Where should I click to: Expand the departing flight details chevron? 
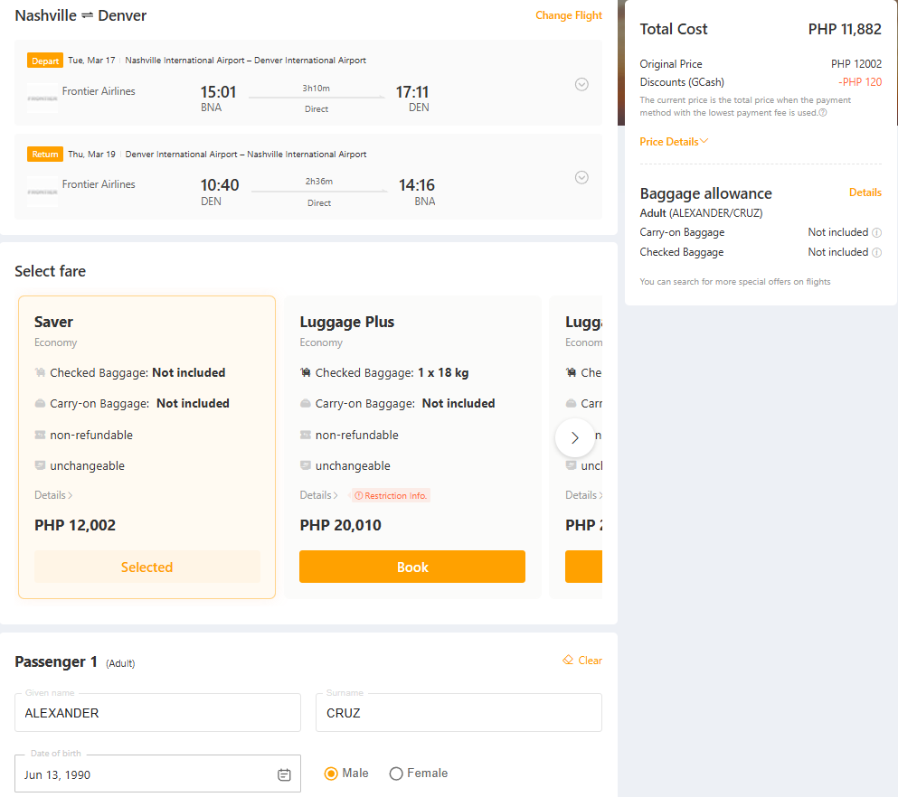click(581, 84)
